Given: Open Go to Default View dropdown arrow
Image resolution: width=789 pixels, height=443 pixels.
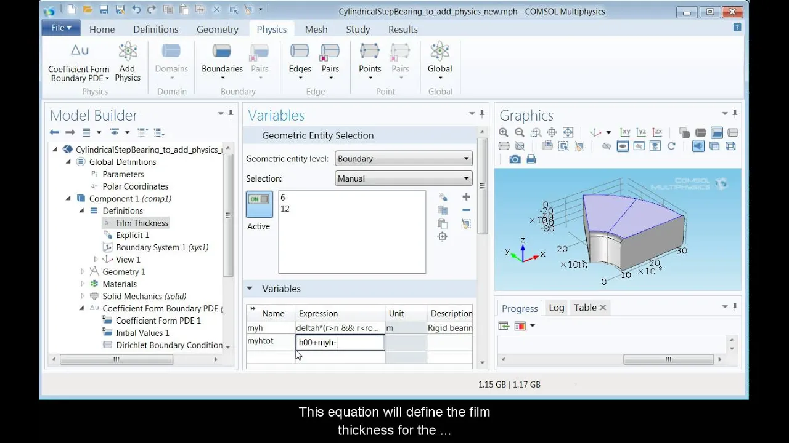Looking at the screenshot, I should 608,132.
